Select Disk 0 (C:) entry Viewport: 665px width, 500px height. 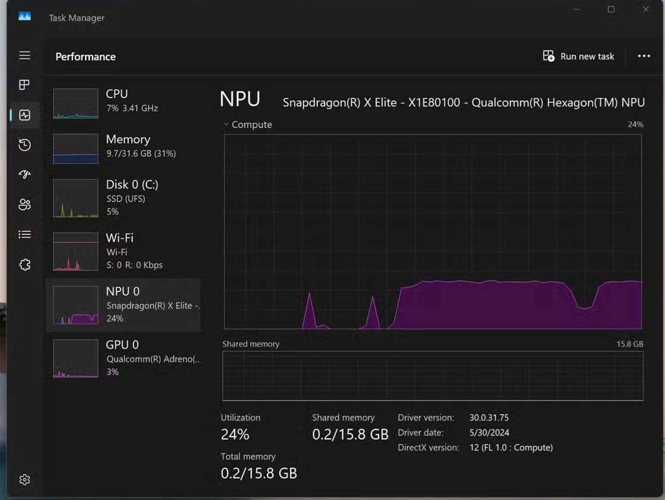click(x=124, y=198)
